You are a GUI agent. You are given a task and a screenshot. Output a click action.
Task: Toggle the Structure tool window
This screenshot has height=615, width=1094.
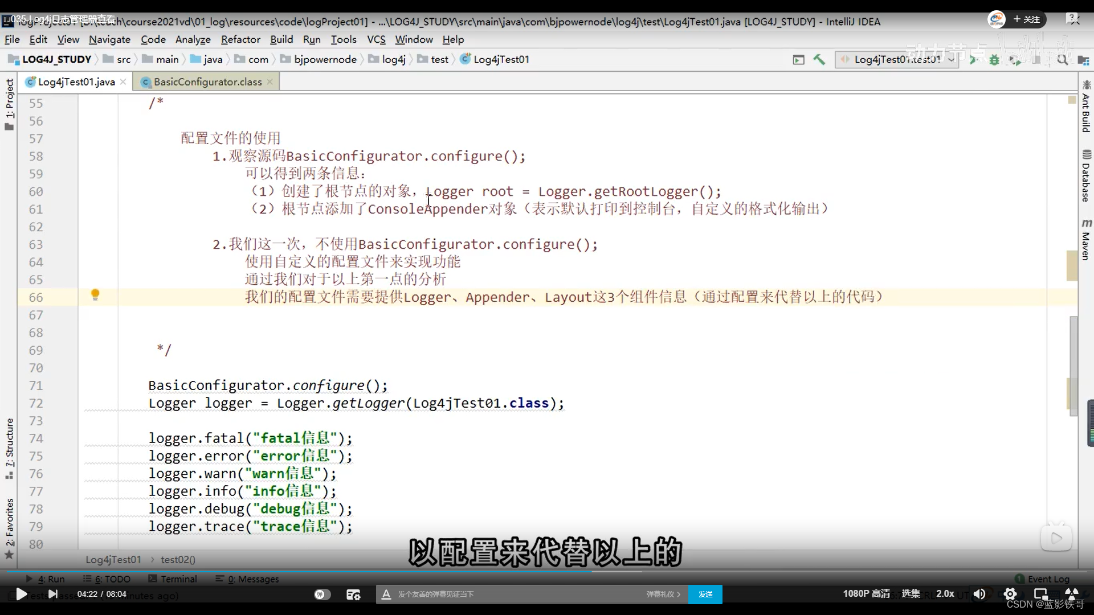click(9, 448)
